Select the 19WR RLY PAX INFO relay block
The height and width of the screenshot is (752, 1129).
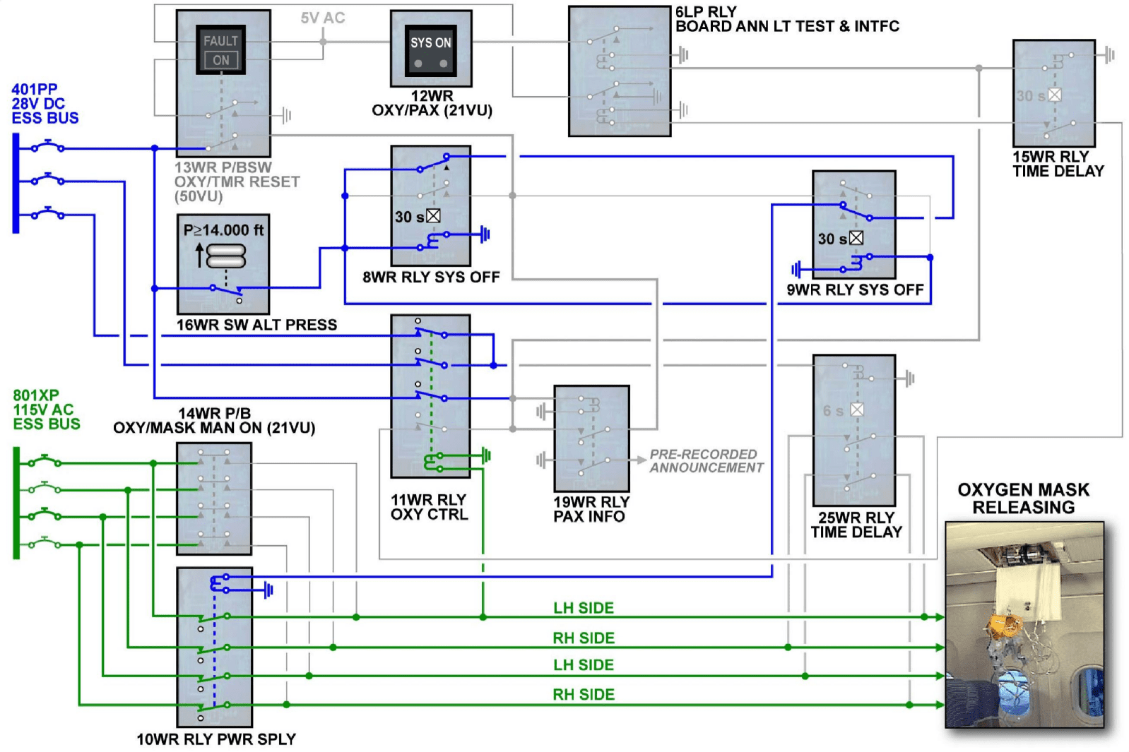(591, 438)
